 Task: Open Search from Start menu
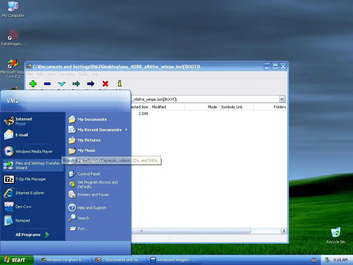[98, 218]
